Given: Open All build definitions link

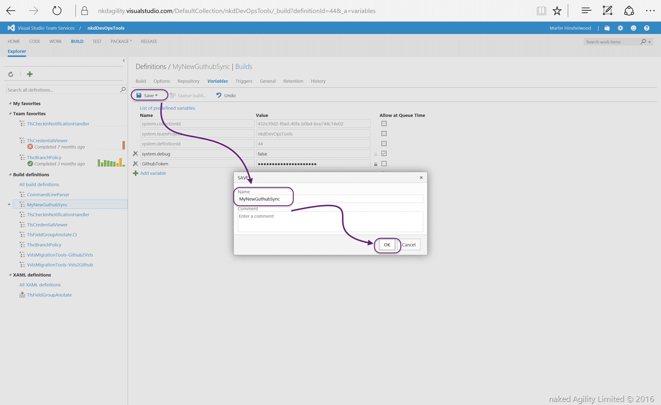Looking at the screenshot, I should click(x=39, y=184).
